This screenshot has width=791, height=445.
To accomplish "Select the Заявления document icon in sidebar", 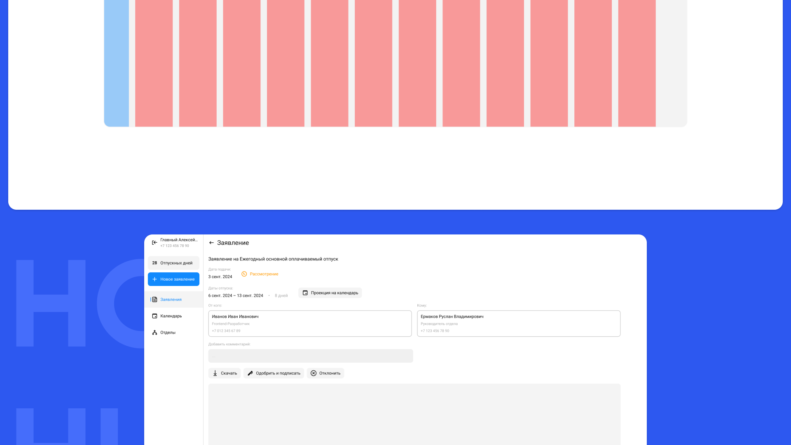I will (154, 300).
